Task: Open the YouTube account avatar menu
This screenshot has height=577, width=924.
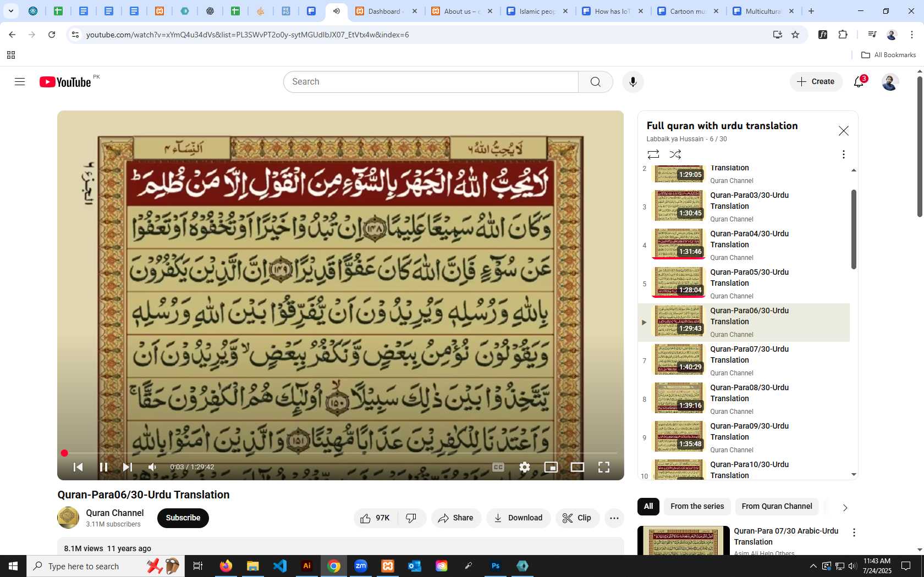Action: tap(890, 82)
